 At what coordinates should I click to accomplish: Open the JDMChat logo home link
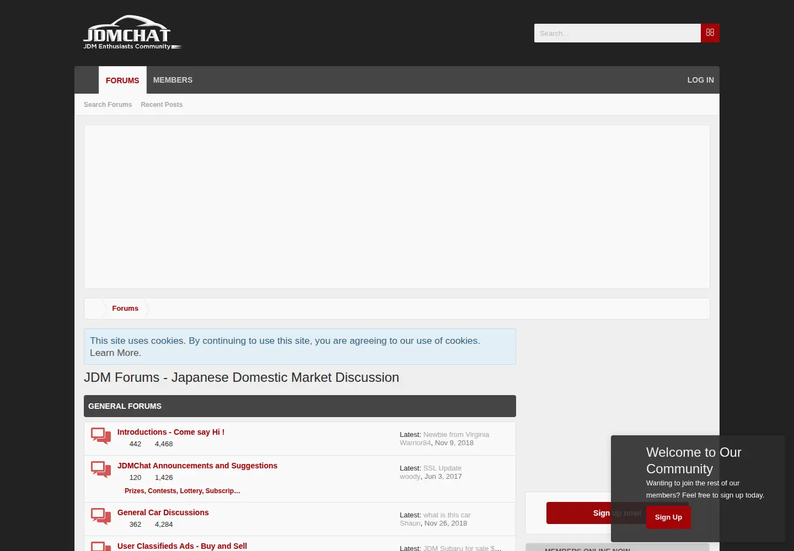(132, 33)
